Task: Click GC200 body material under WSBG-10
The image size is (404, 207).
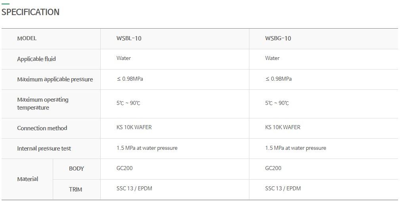Action: [273, 168]
